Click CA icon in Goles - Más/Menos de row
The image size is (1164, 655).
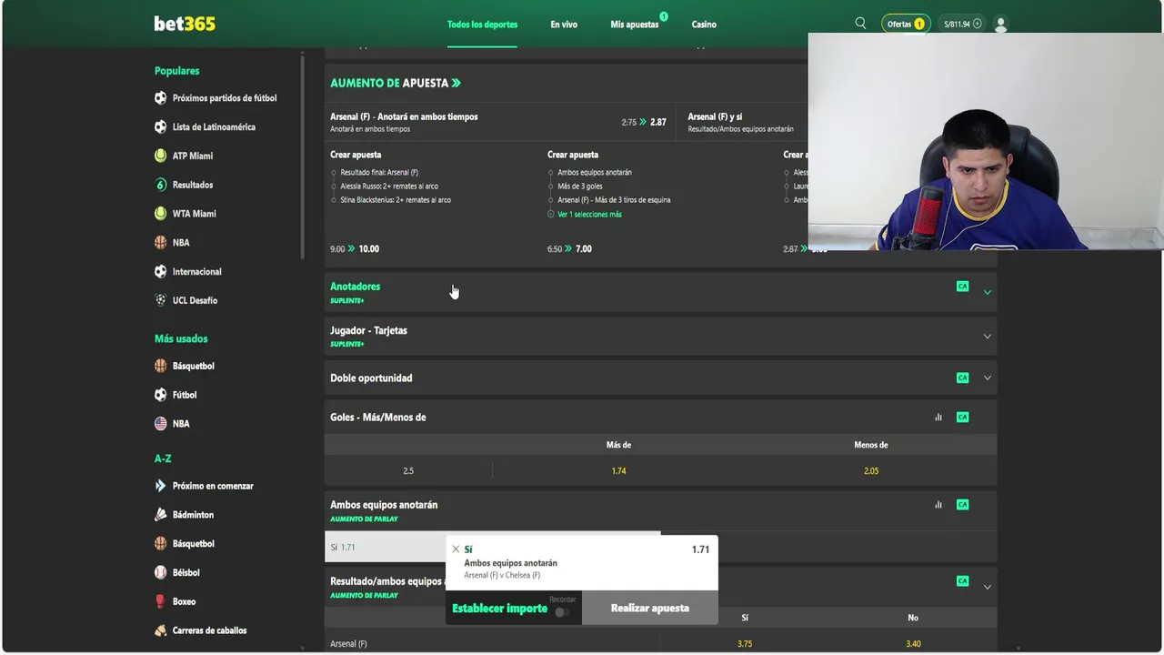962,418
